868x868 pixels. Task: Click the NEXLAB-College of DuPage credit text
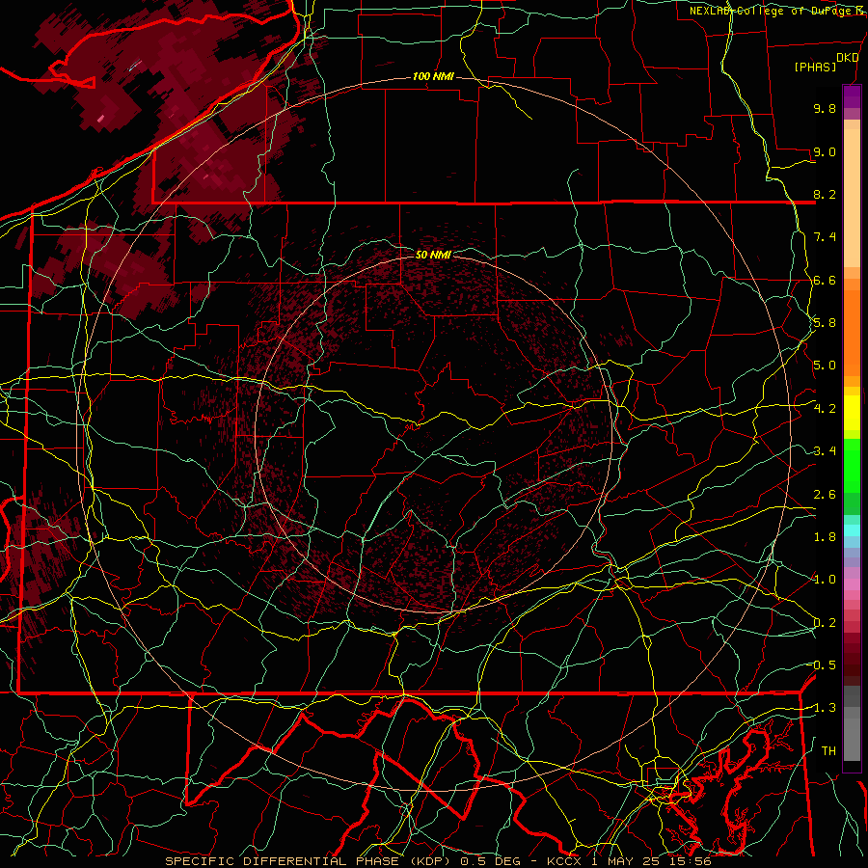770,11
